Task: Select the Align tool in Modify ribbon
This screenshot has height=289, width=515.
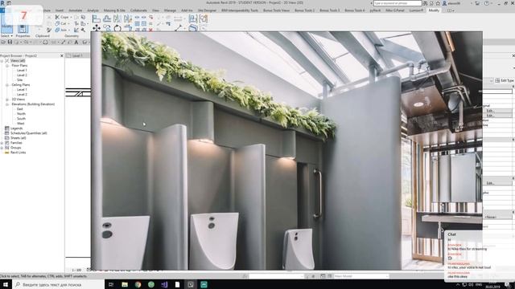Action: click(x=97, y=18)
